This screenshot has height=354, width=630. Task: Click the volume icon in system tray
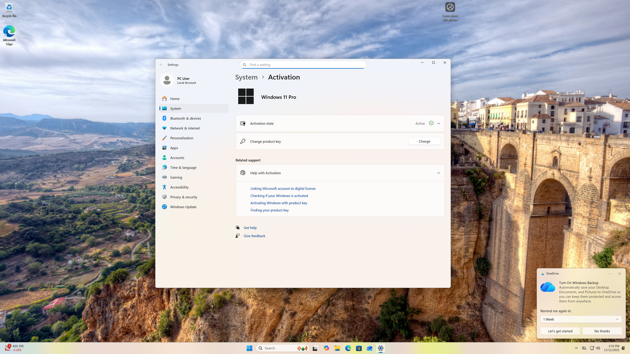click(598, 348)
